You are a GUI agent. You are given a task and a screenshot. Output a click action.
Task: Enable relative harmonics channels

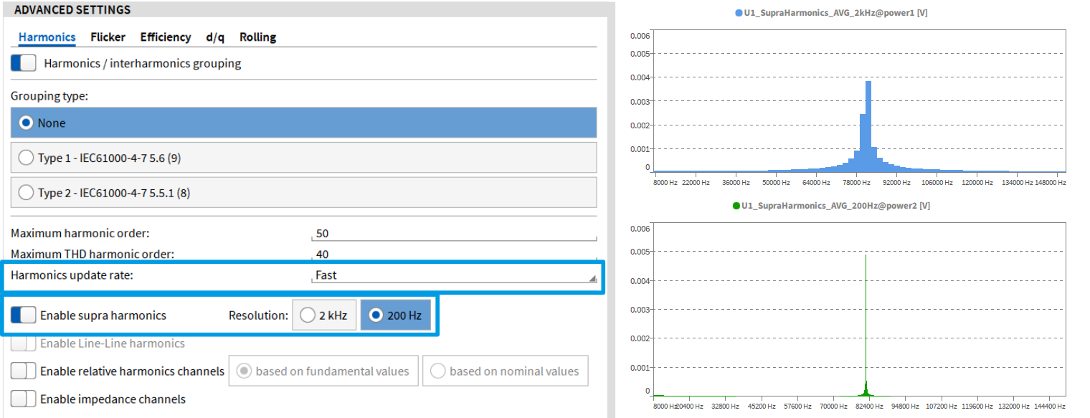point(24,371)
